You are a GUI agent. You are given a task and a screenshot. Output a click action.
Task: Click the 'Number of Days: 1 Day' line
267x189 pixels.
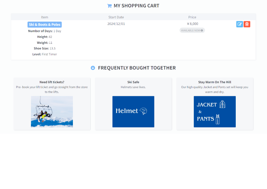tap(44, 31)
